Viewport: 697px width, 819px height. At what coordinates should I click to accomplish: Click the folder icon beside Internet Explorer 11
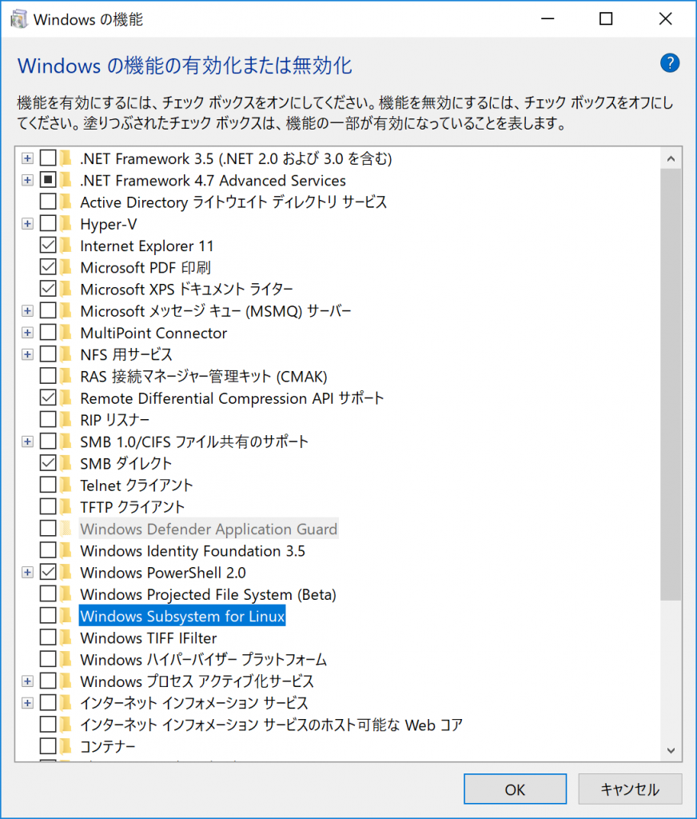(66, 246)
